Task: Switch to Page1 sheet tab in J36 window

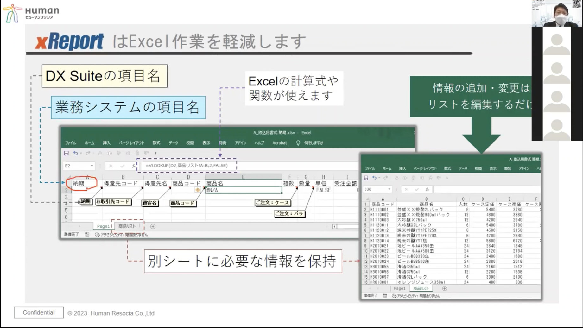Action: click(x=399, y=288)
